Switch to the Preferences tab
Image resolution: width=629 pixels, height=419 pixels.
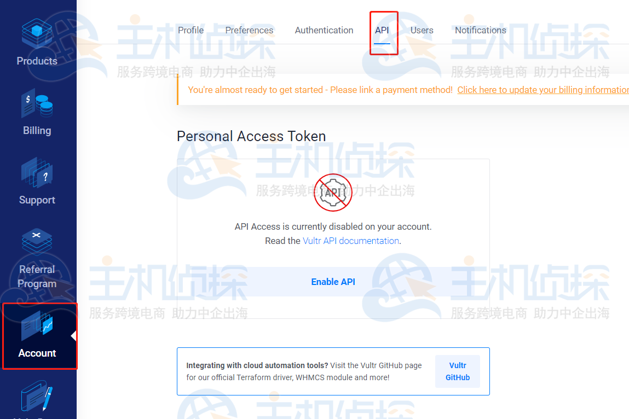[x=249, y=30]
